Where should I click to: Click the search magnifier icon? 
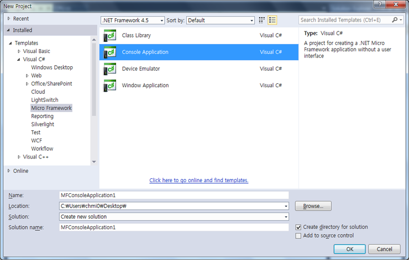[x=395, y=20]
